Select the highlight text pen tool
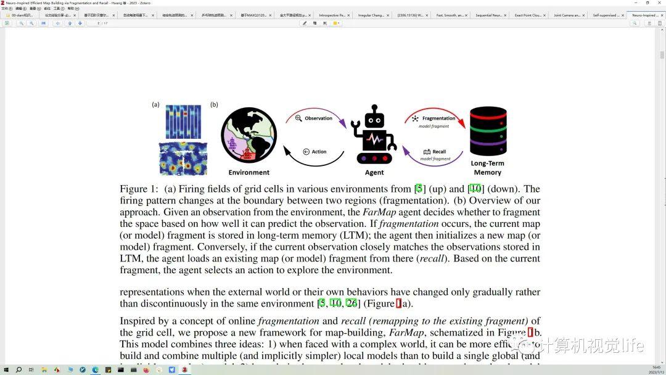The width and height of the screenshot is (666, 375). (x=305, y=23)
